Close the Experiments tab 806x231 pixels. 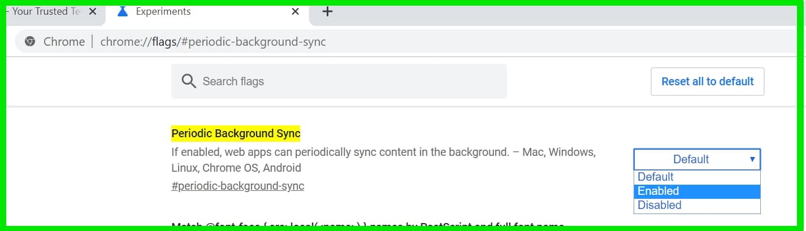pyautogui.click(x=295, y=11)
